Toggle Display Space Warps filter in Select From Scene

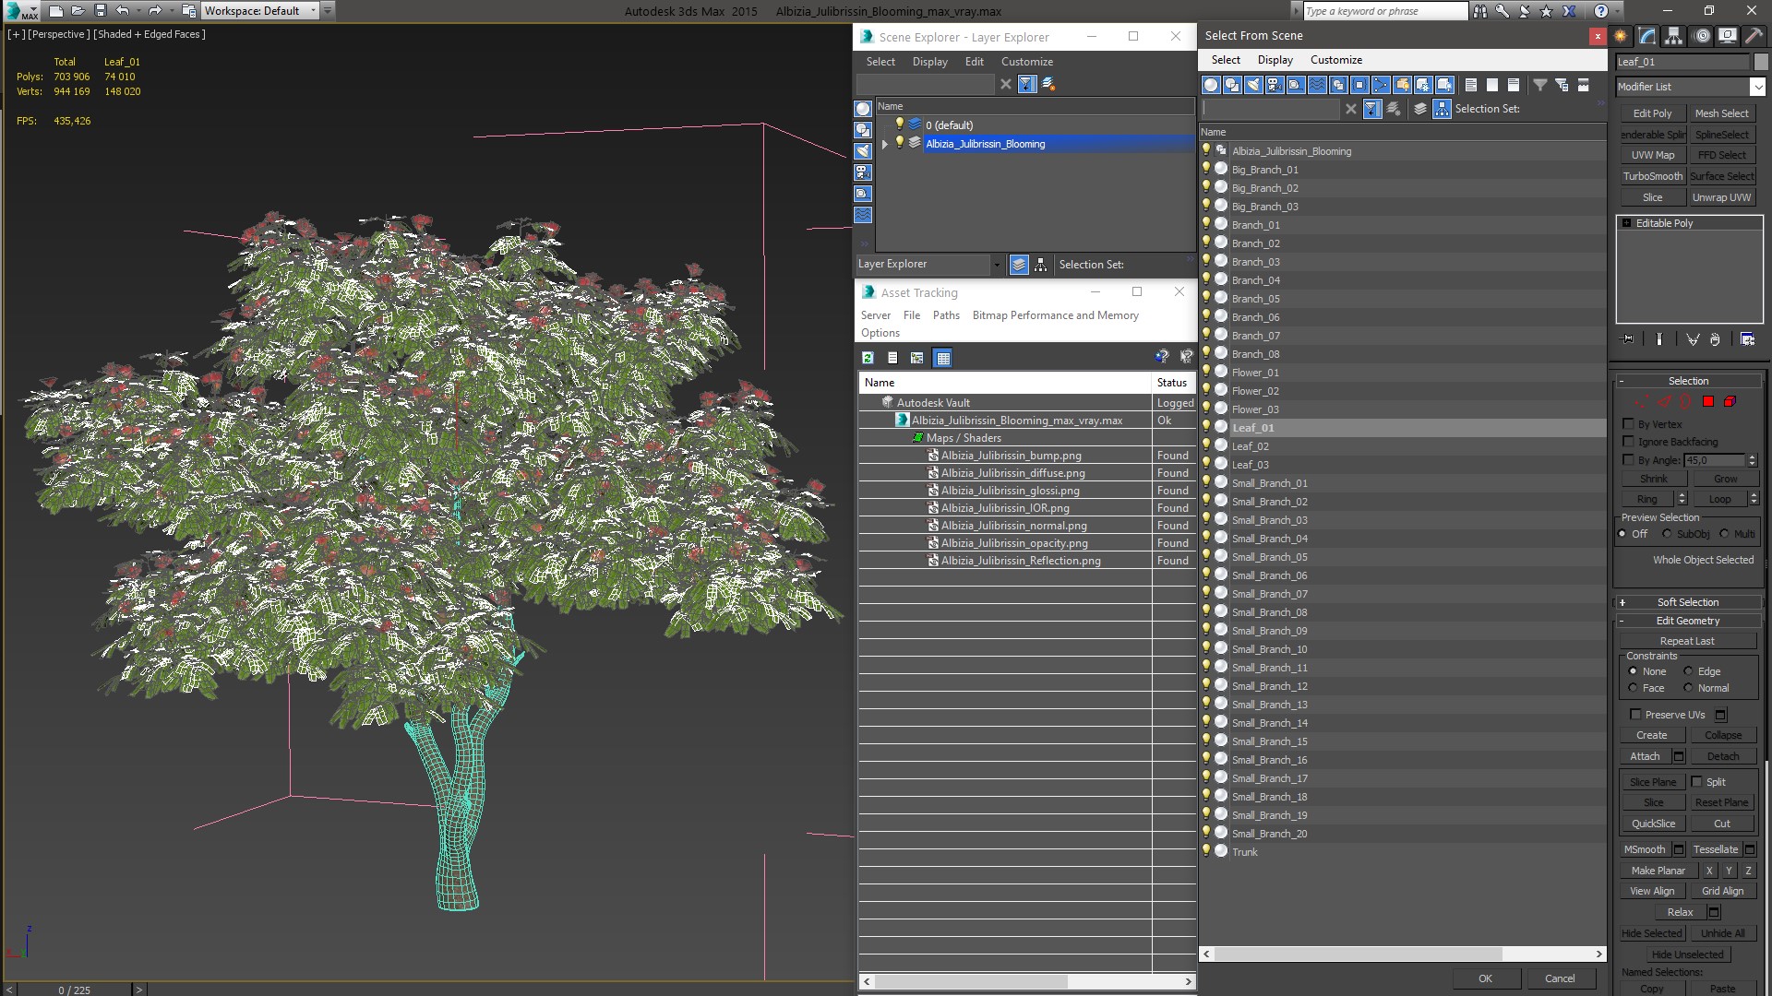pos(1317,85)
